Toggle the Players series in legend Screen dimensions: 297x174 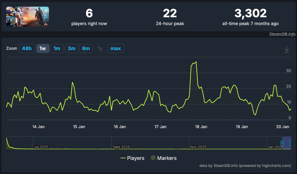pyautogui.click(x=133, y=158)
